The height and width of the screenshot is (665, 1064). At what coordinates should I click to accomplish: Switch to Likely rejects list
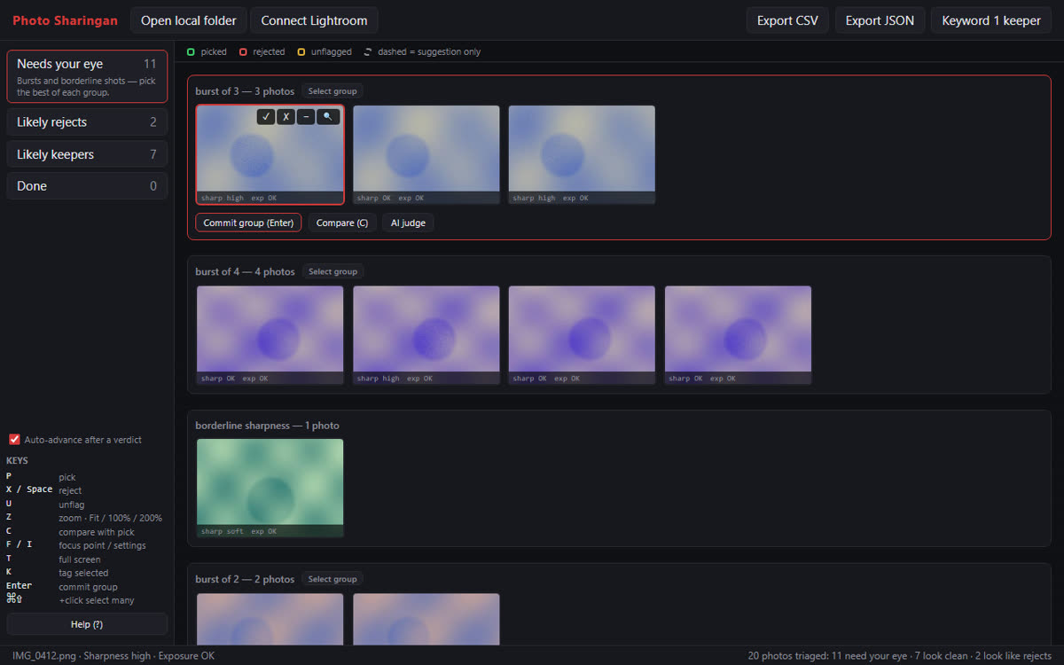pyautogui.click(x=87, y=122)
